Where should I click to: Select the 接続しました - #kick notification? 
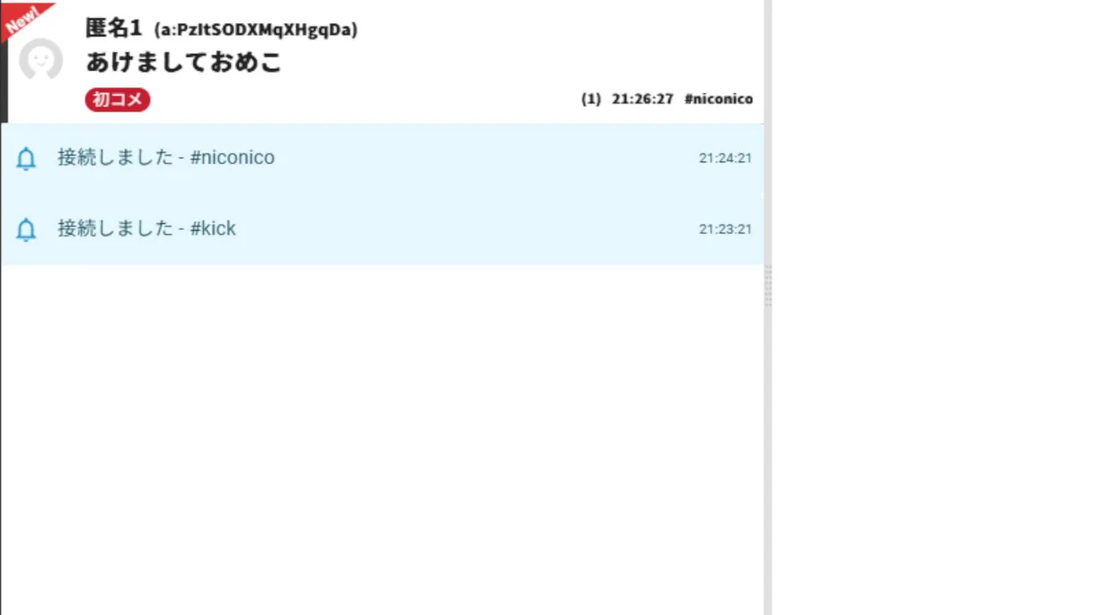tap(382, 229)
